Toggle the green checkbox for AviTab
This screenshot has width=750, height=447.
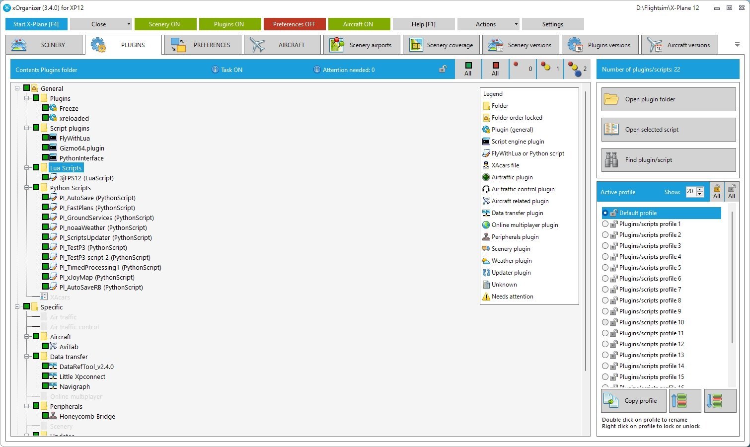pyautogui.click(x=45, y=346)
